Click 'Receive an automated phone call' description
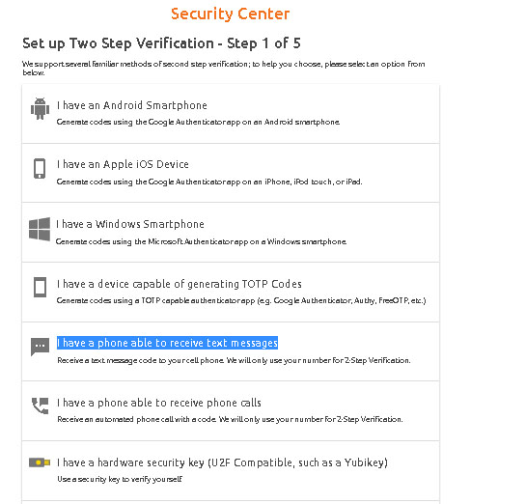 click(230, 419)
